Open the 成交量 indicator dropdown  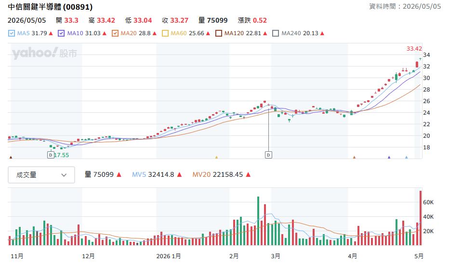pyautogui.click(x=41, y=175)
